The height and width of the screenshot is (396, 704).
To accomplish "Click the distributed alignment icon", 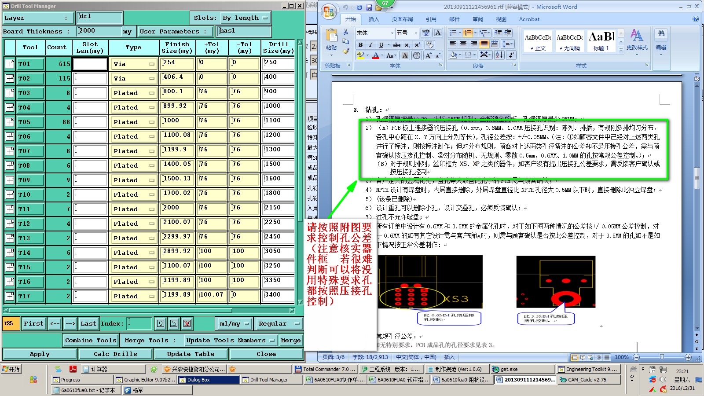I will point(495,44).
